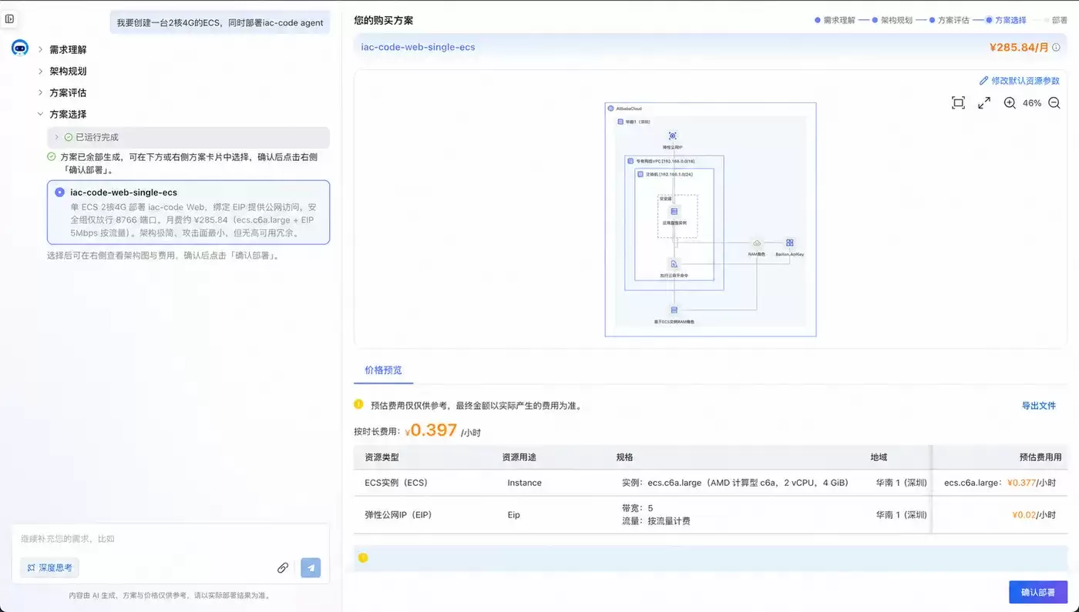Click the 需求理解 progress step
This screenshot has height=612, width=1079.
tap(835, 20)
